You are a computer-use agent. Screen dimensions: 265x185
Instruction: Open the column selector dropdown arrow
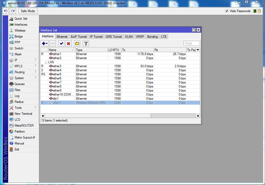[198, 50]
